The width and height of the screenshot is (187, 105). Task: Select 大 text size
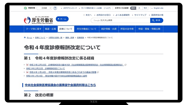pyautogui.click(x=139, y=8)
